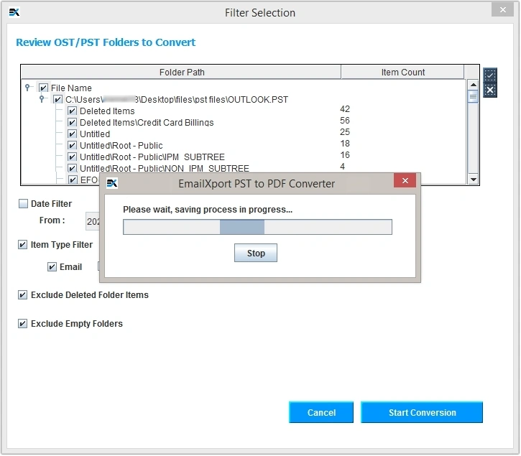
Task: Close the Filter Selection window
Action: (502, 9)
